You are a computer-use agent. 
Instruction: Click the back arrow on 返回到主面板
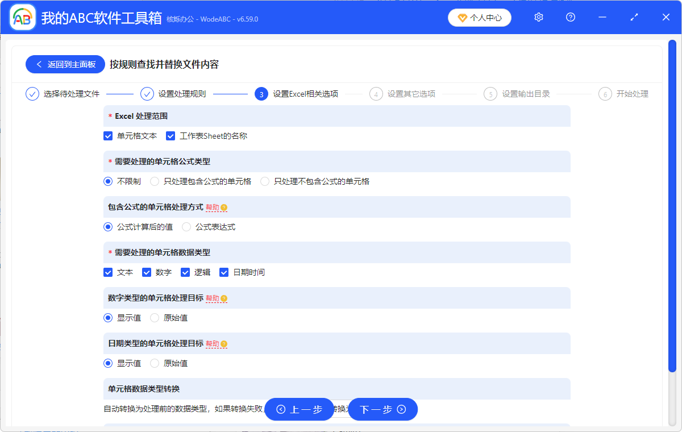pyautogui.click(x=38, y=64)
